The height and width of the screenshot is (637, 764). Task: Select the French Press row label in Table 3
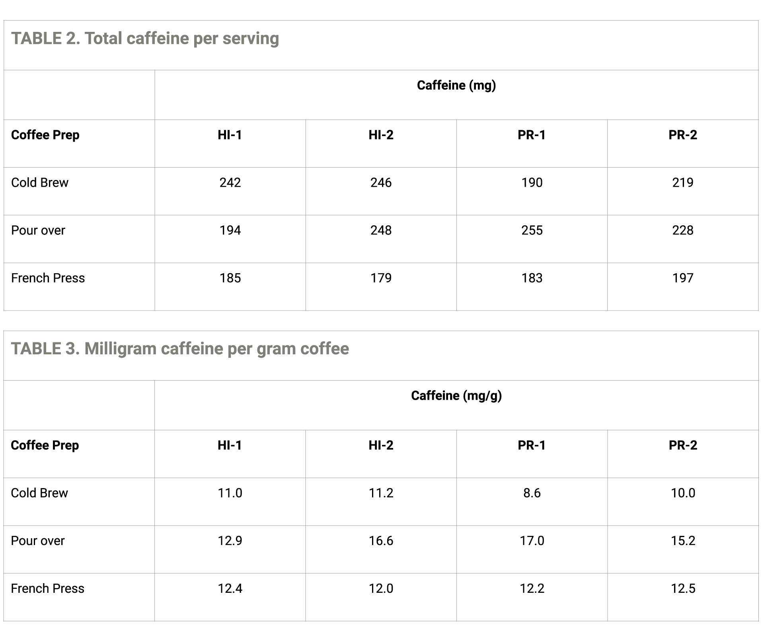[48, 588]
